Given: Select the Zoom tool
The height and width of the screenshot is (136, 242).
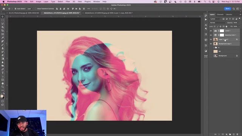Looking at the screenshot, I should point(3,87).
